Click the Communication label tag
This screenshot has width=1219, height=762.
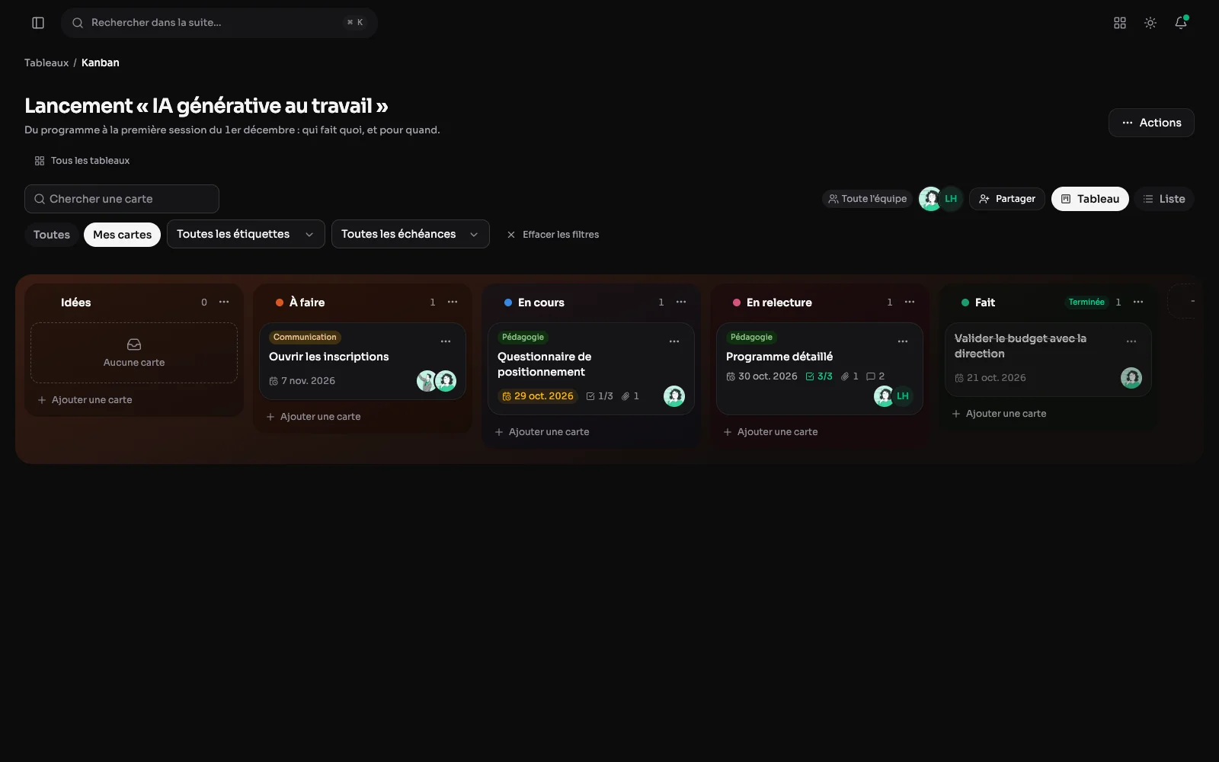(305, 337)
